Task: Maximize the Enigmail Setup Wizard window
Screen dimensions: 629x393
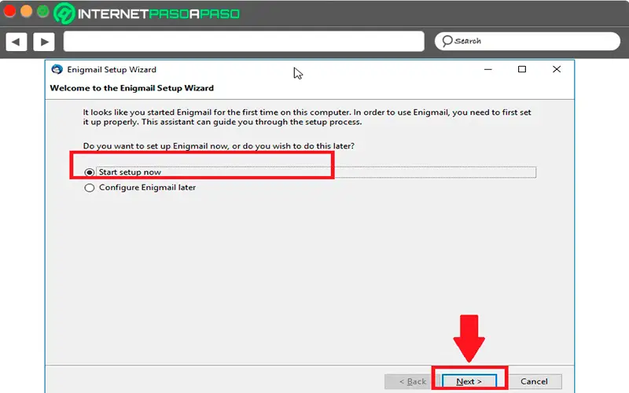Action: [x=522, y=69]
